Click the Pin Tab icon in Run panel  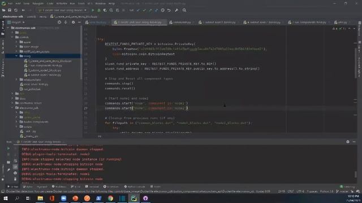pos(8,170)
